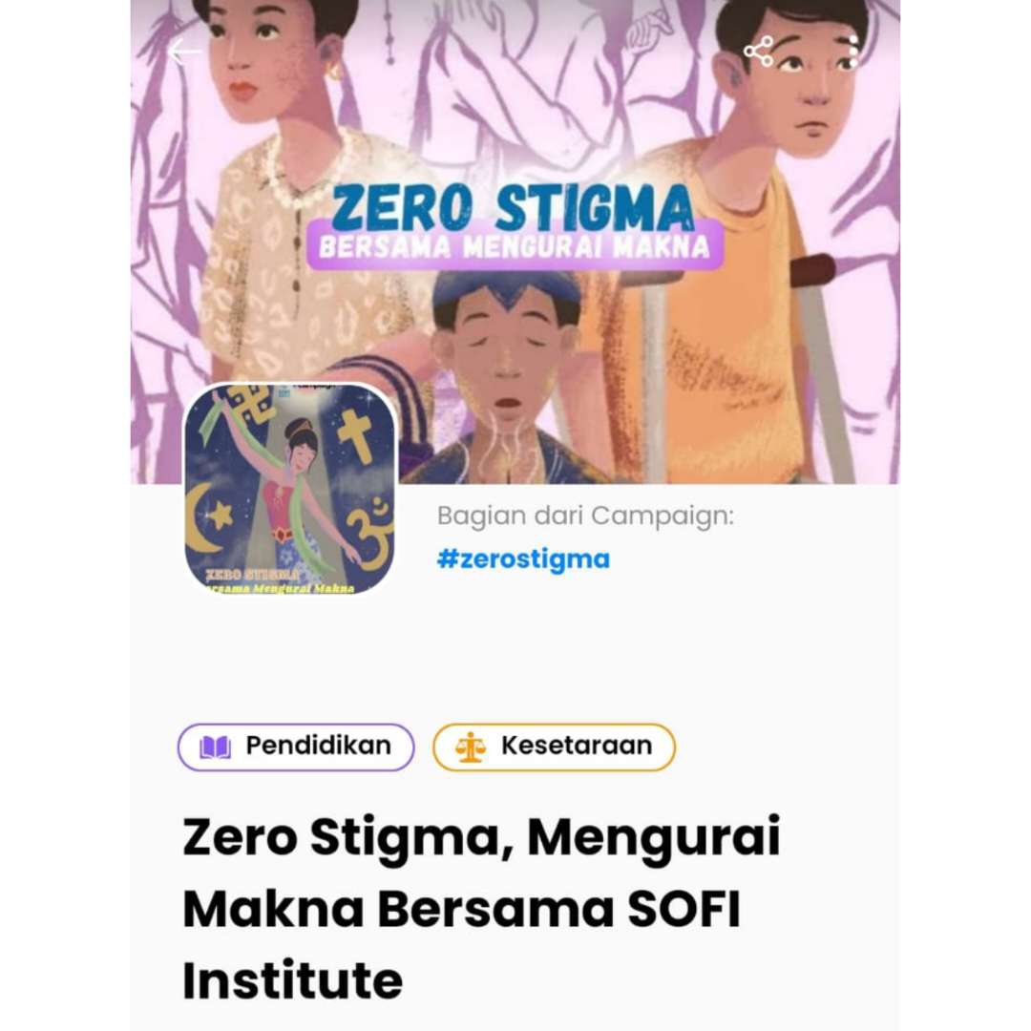Click the scales icon in Kesetaraan tag
Screen dimensions: 1031x1031
tap(470, 747)
